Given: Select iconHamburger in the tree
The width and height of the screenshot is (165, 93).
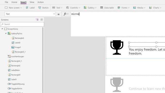Looking at the screenshot, I should (x=18, y=56).
